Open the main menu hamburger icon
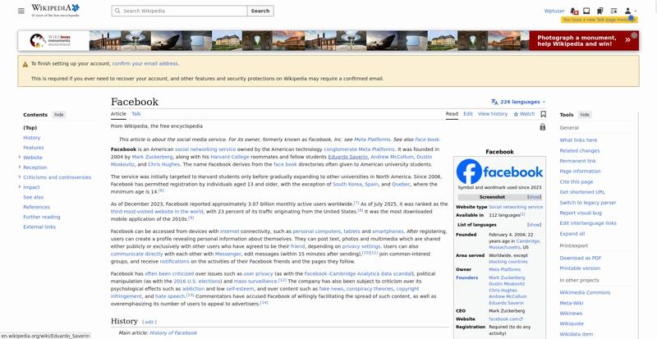The height and width of the screenshot is (339, 657). [21, 11]
